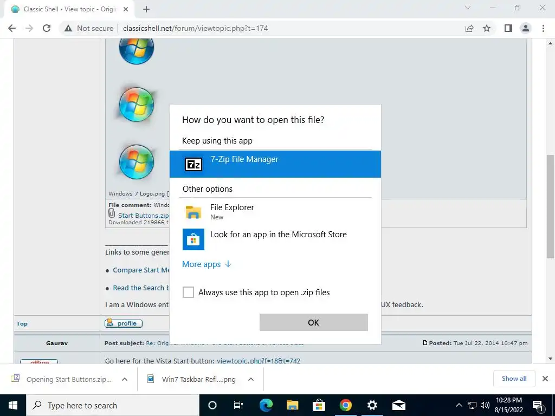Click the profile button under the post
Viewport: 555px width, 416px height.
pyautogui.click(x=124, y=323)
